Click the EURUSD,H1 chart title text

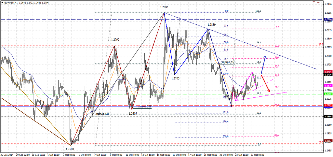coord(10,2)
